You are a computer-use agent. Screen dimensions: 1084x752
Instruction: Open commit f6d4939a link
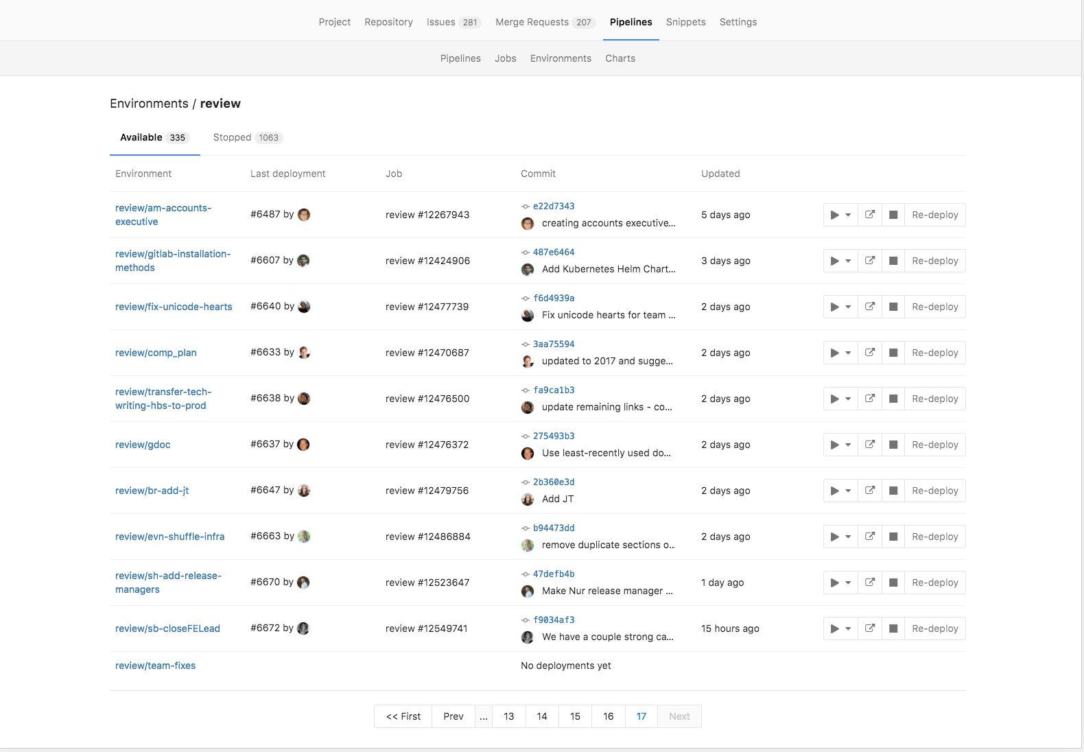coord(554,298)
